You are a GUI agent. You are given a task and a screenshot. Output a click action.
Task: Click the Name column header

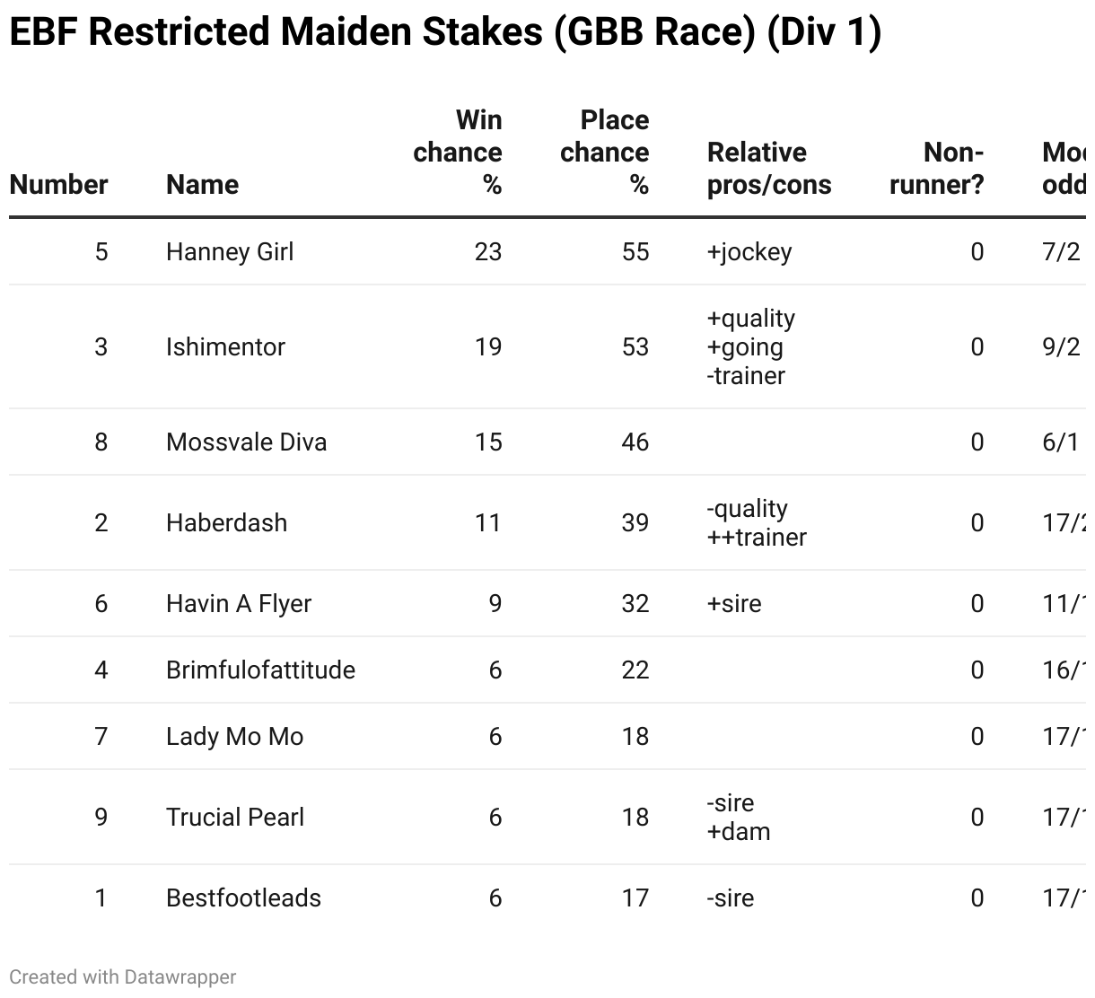pos(202,185)
